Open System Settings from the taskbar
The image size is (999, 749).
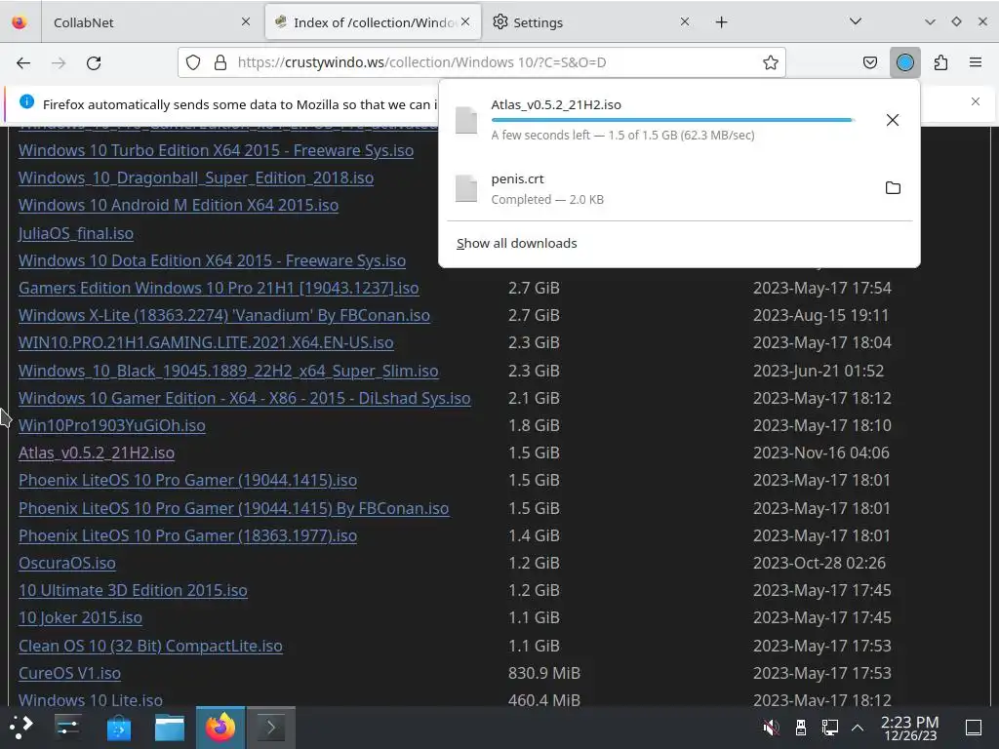click(x=67, y=728)
